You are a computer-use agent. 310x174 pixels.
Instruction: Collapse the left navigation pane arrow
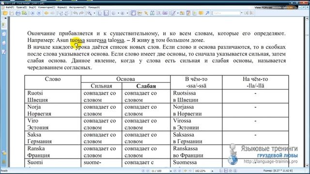[x=5, y=18]
